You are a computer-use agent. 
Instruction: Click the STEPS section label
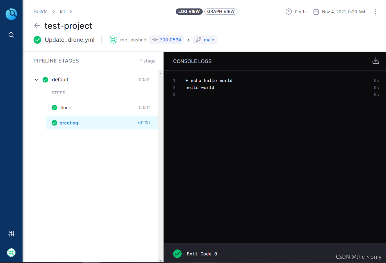coord(58,93)
